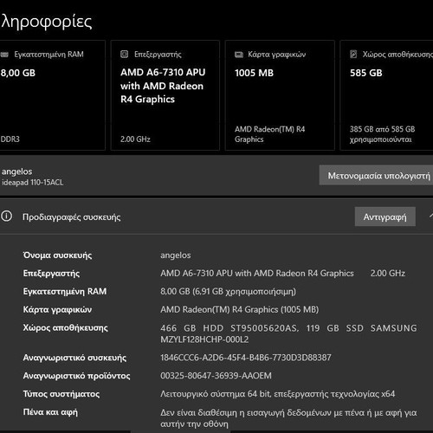Collapse the Προδιαγραφές συσκευής section chevron
The image size is (433, 433).
[430, 216]
